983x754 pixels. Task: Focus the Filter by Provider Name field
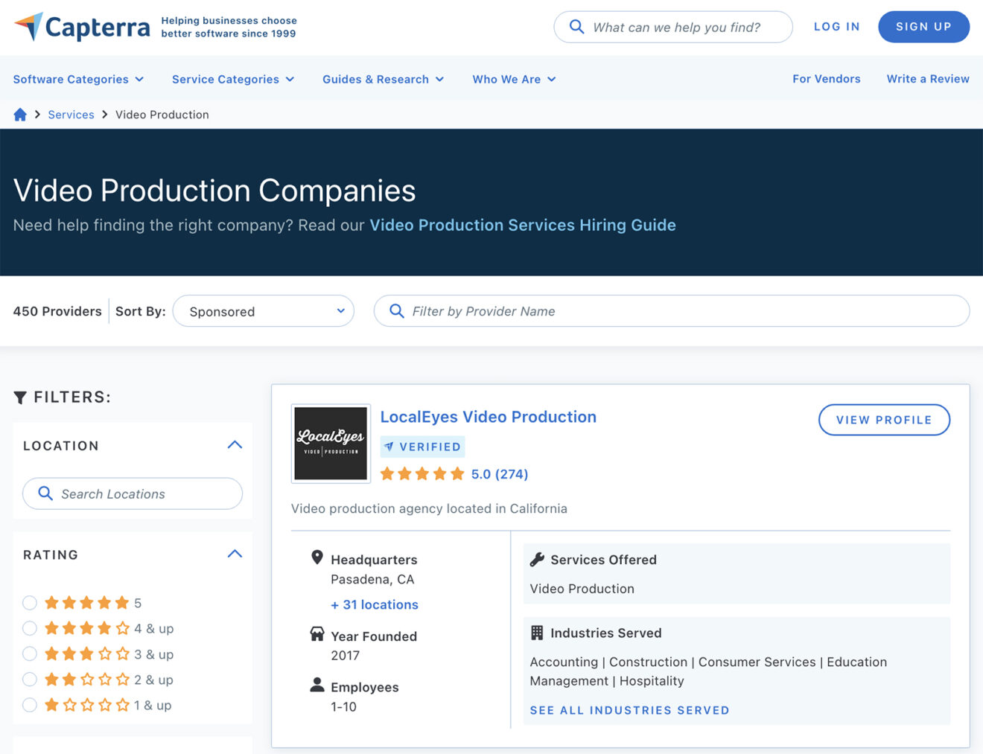point(672,311)
